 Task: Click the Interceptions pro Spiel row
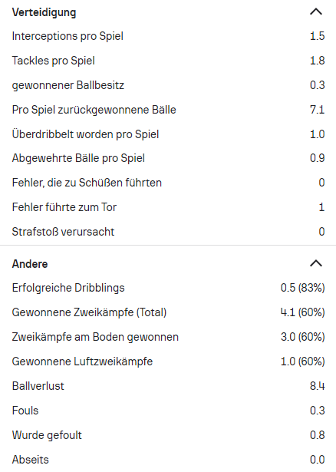coord(168,36)
